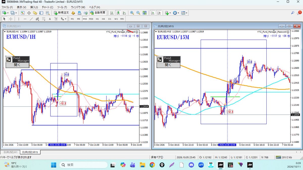
Task: Open the チャート(C) menu
Action: tap(48, 7)
